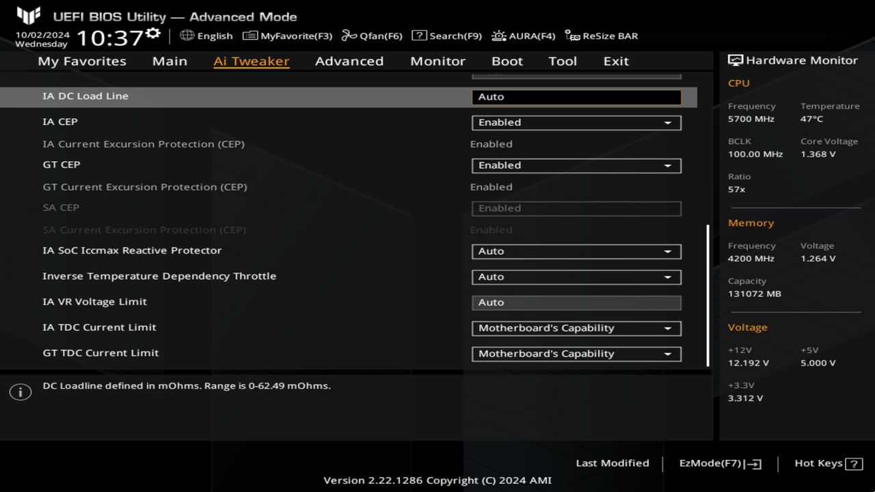Viewport: 875px width, 492px height.
Task: Click the +3.3V reading 3.312 V
Action: (x=746, y=398)
